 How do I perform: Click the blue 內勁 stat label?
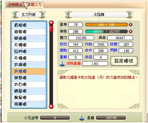pos(88,44)
